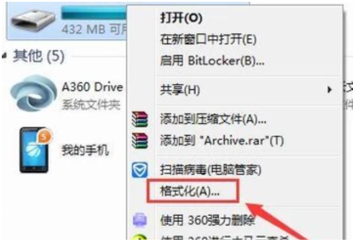353x241 pixels.
Task: Click WinRAR icon beside 添加到压缩文件
Action: click(140, 119)
